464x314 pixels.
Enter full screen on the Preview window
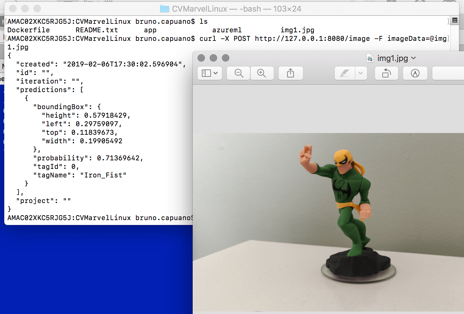click(226, 58)
